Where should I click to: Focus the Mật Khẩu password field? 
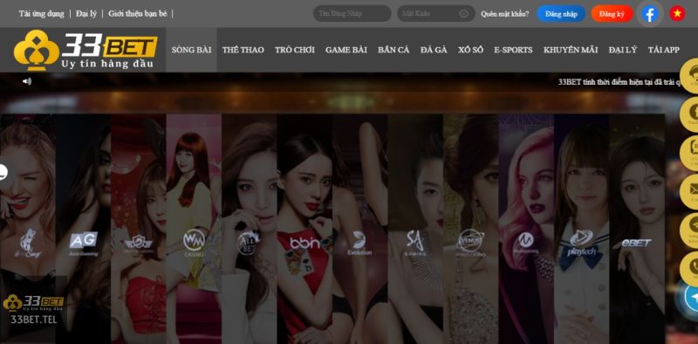pos(436,13)
